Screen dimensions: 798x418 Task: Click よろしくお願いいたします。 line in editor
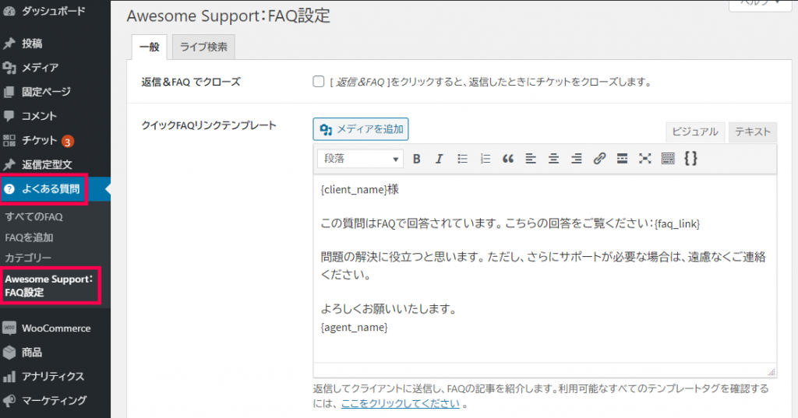(x=388, y=309)
